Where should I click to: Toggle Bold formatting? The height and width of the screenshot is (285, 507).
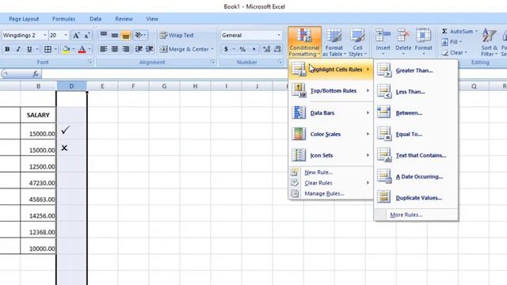[7, 49]
